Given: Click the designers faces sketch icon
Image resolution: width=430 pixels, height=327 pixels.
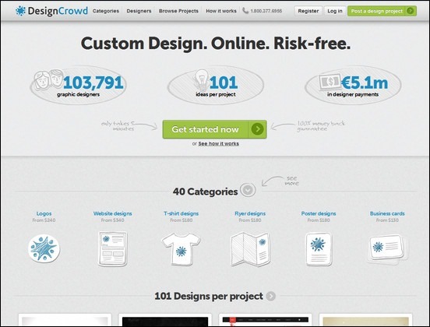Looking at the screenshot, I should pyautogui.click(x=49, y=79).
